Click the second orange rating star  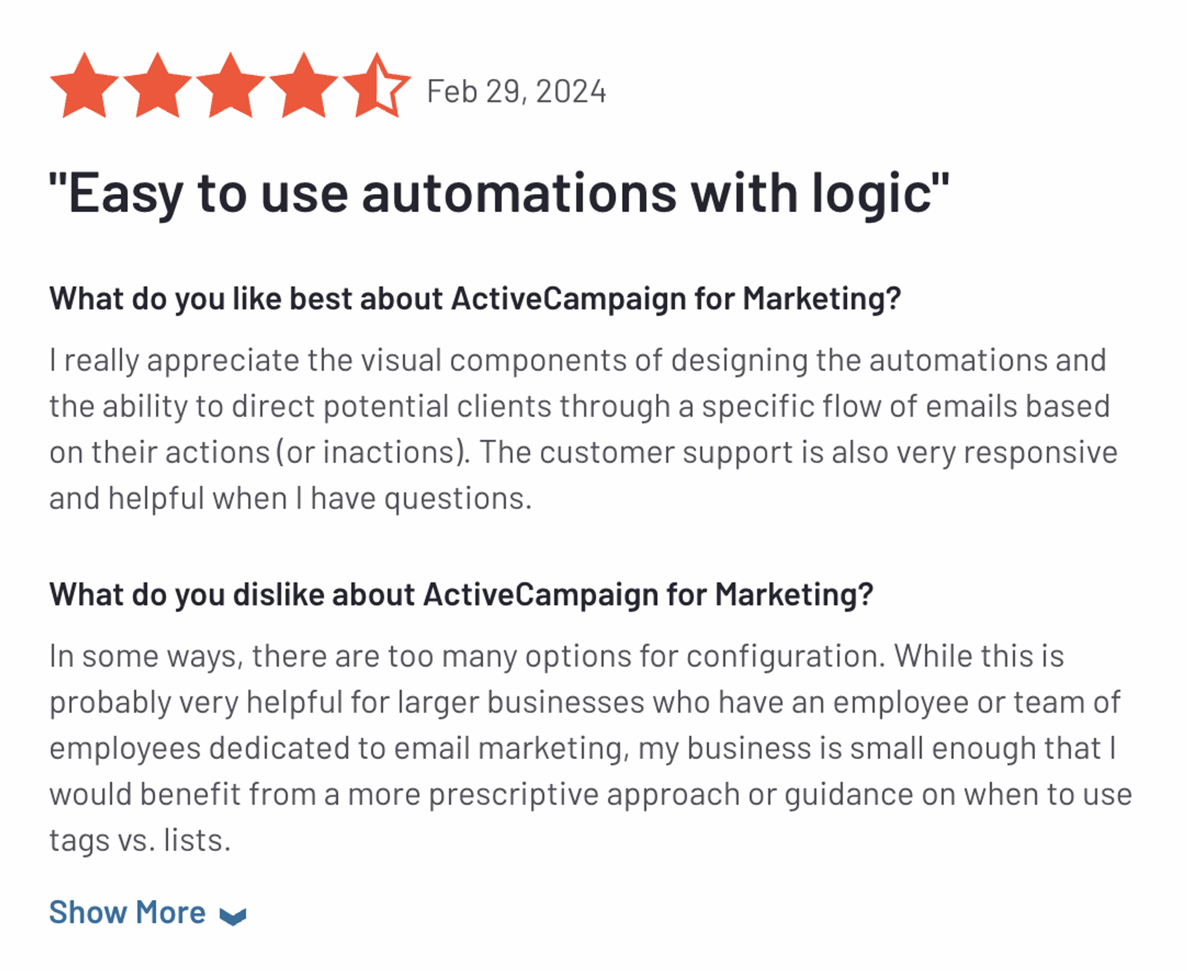(157, 86)
